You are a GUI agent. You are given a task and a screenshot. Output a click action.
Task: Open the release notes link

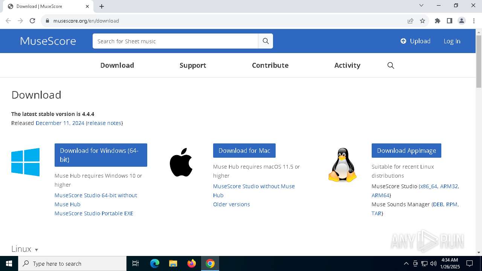pos(104,123)
